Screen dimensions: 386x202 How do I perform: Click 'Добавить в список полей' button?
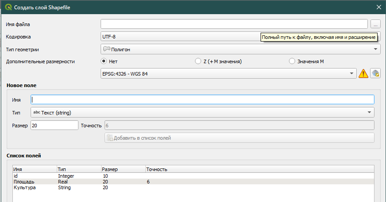point(239,138)
